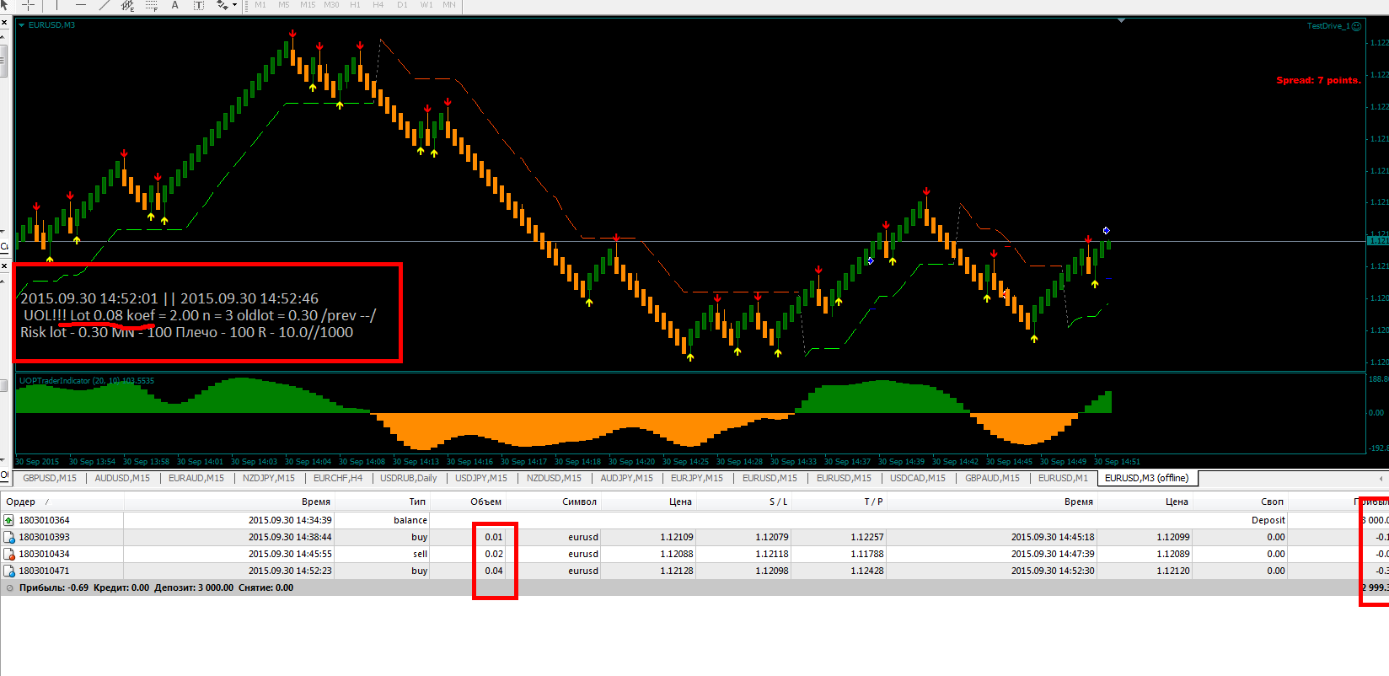Open the EURUSD,M3 chart dropdown triangle

(22, 25)
